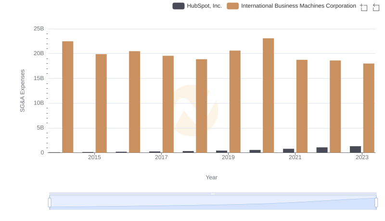
Task: Click the HubSpot bar for 2019
Action: click(221, 151)
